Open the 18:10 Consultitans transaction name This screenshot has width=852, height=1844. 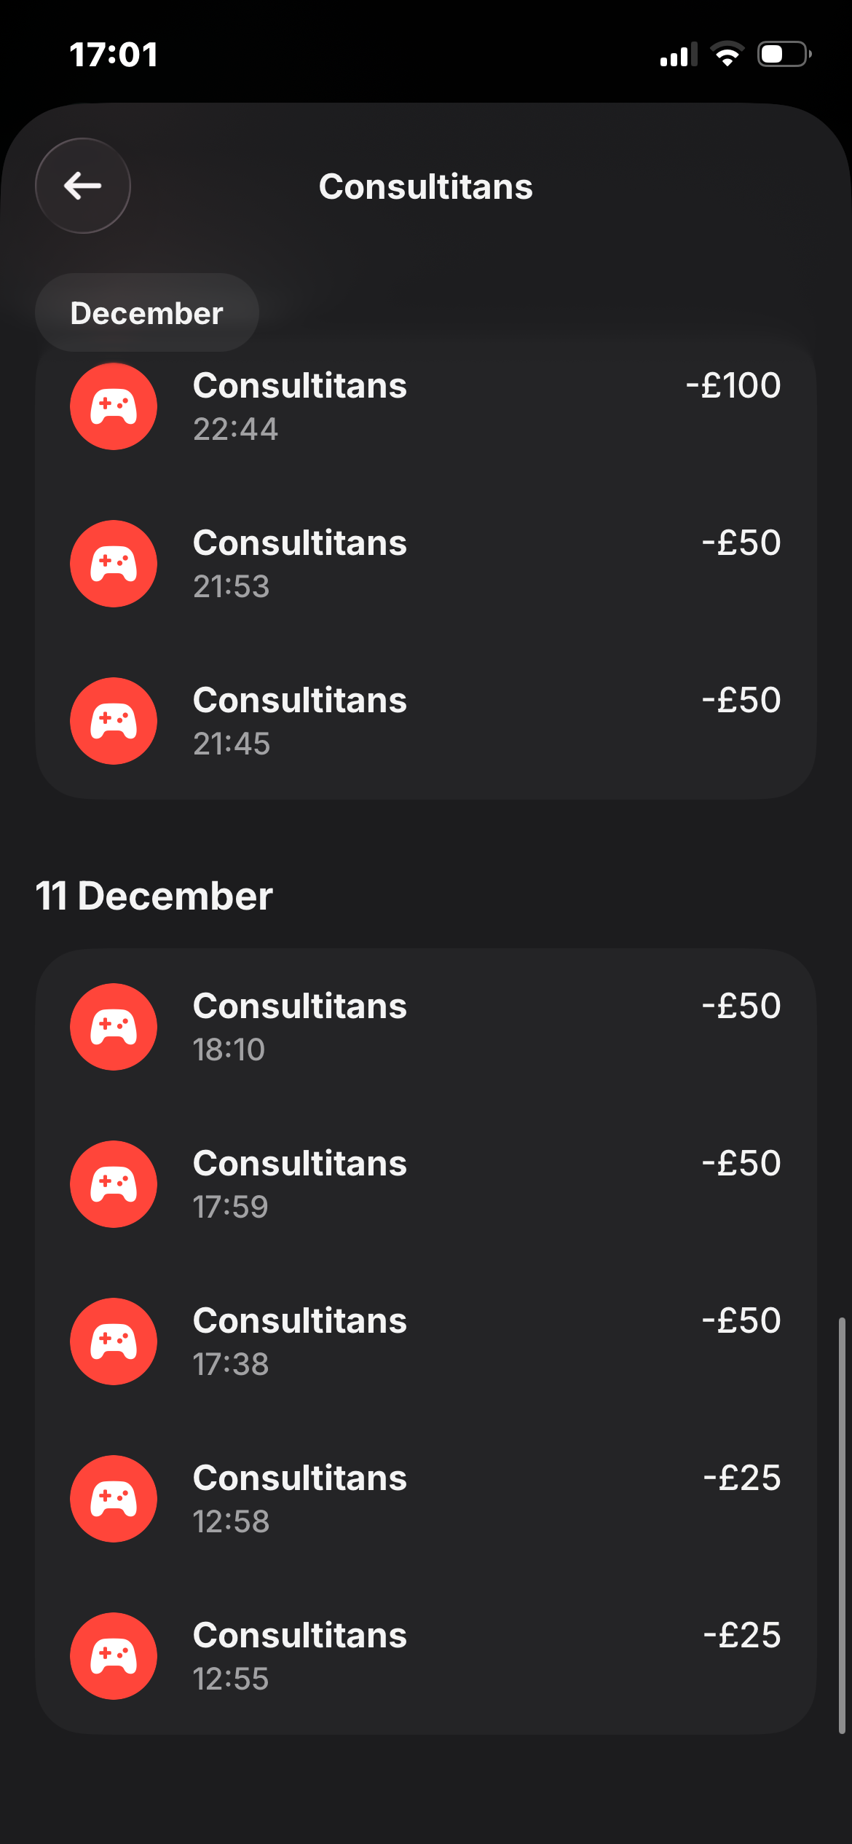coord(299,1006)
